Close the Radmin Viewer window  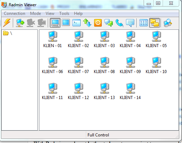tap(171, 3)
